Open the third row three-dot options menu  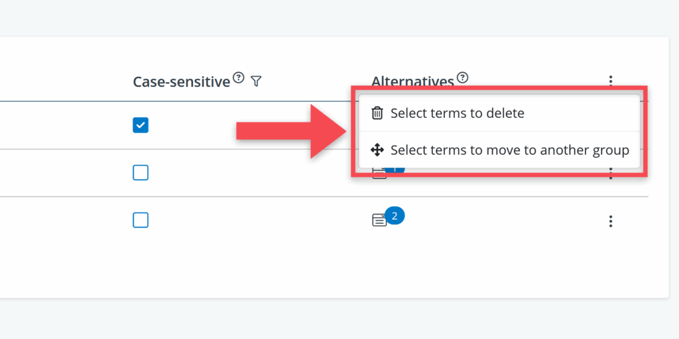611,221
